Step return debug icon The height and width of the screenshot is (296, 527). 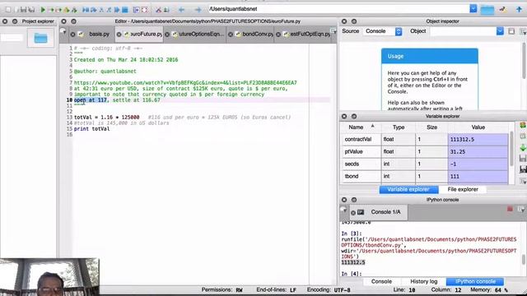(109, 10)
